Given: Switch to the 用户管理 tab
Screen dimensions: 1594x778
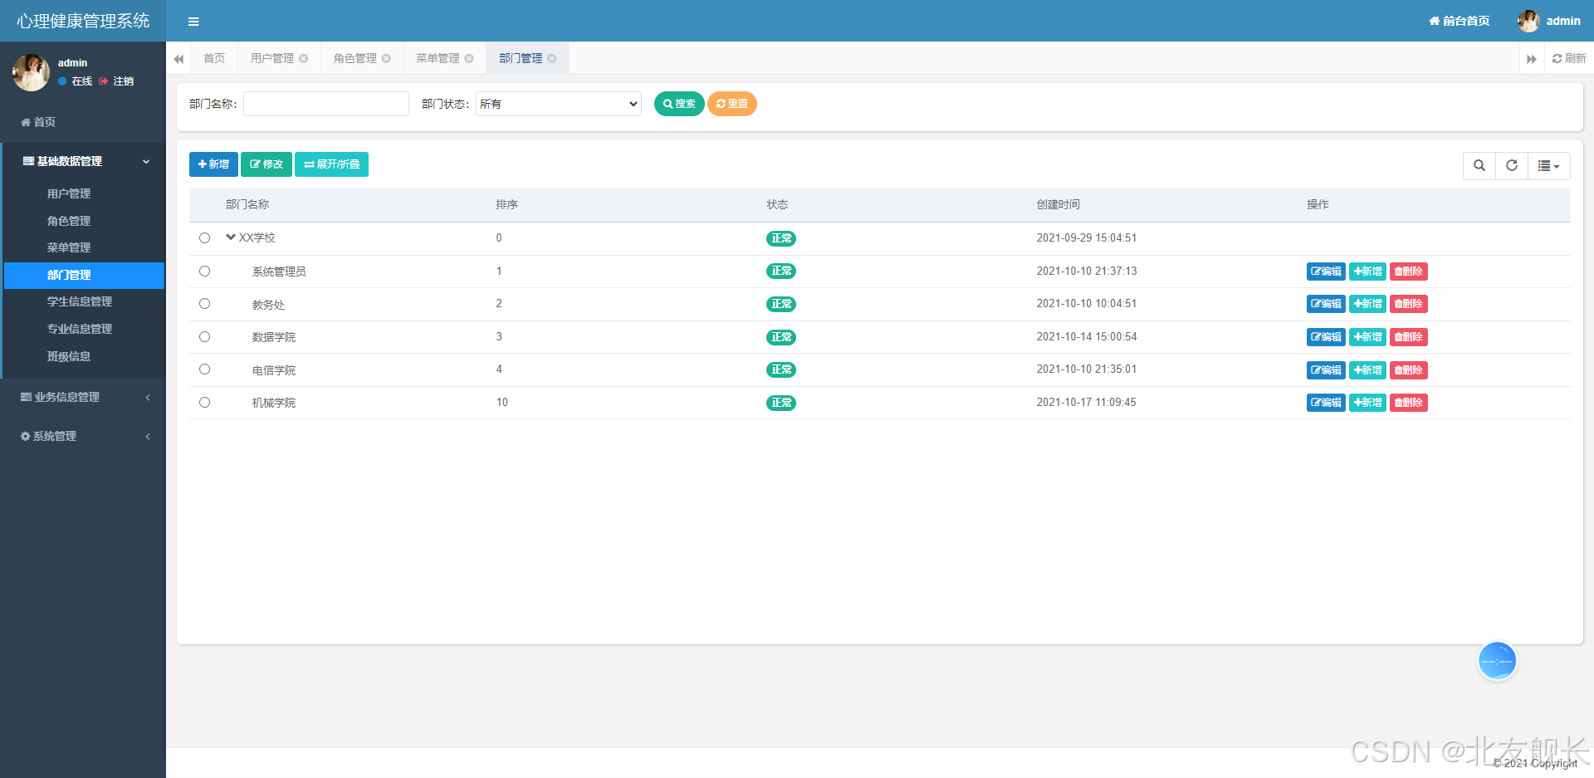Looking at the screenshot, I should click(272, 58).
